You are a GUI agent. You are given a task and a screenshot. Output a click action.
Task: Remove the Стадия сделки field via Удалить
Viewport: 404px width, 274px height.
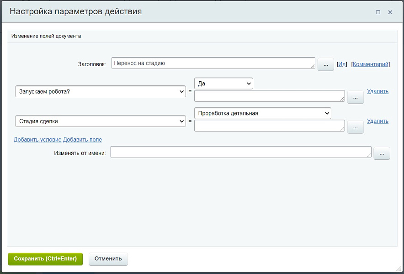pyautogui.click(x=378, y=121)
